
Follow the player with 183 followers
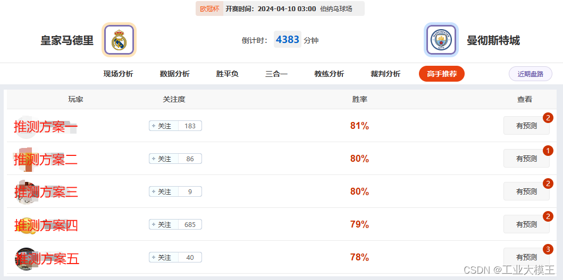pyautogui.click(x=164, y=126)
